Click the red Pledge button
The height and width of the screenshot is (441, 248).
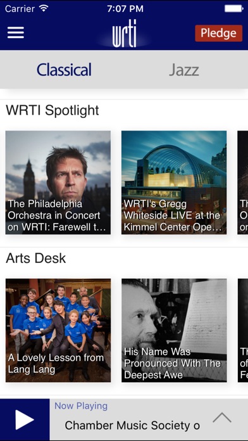218,33
